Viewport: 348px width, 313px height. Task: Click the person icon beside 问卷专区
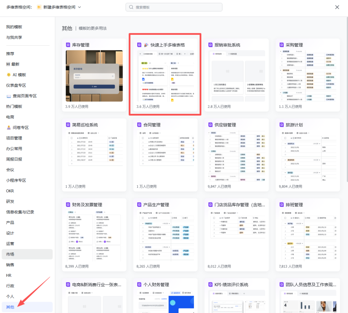point(9,128)
